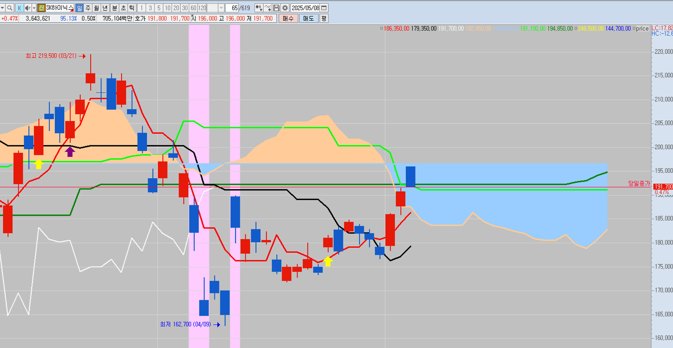673x348 pixels.
Task: Switch to 년 yearly chart period
Action: pos(105,8)
